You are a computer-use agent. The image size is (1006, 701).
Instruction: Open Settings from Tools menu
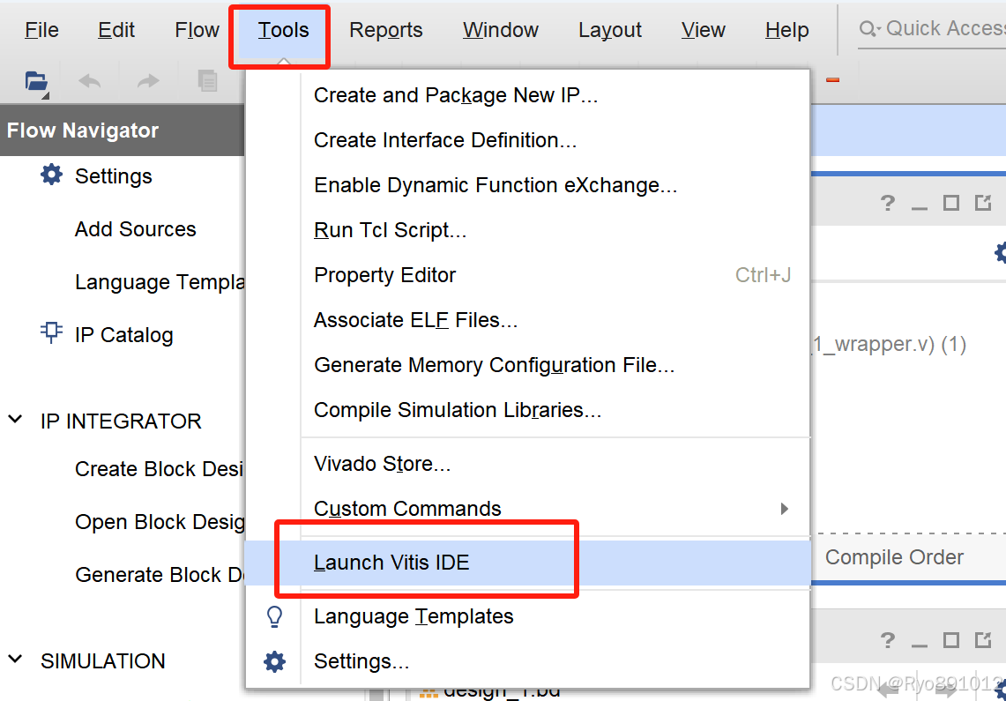coord(526,661)
